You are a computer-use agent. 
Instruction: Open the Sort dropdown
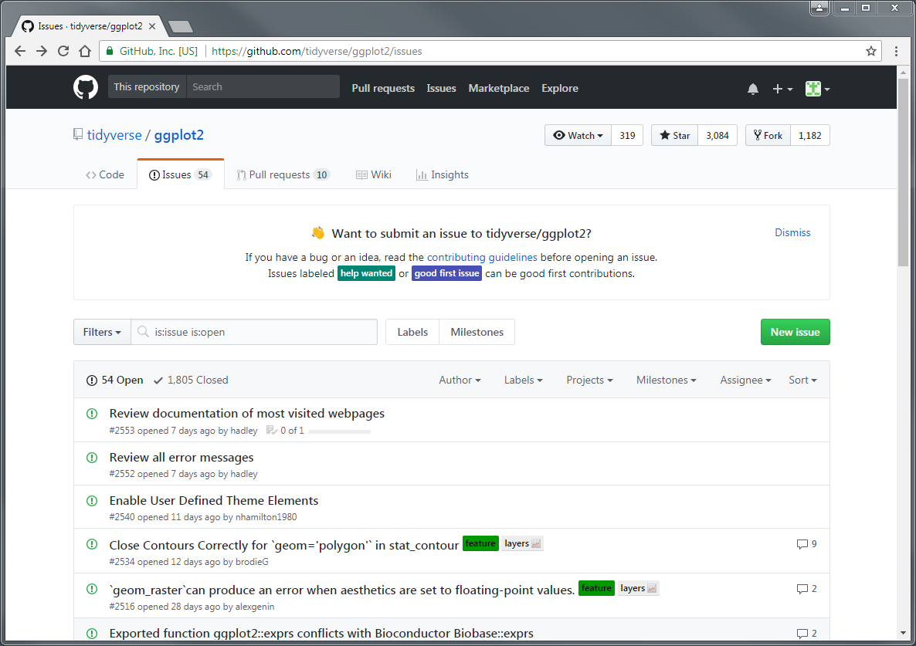tap(802, 380)
